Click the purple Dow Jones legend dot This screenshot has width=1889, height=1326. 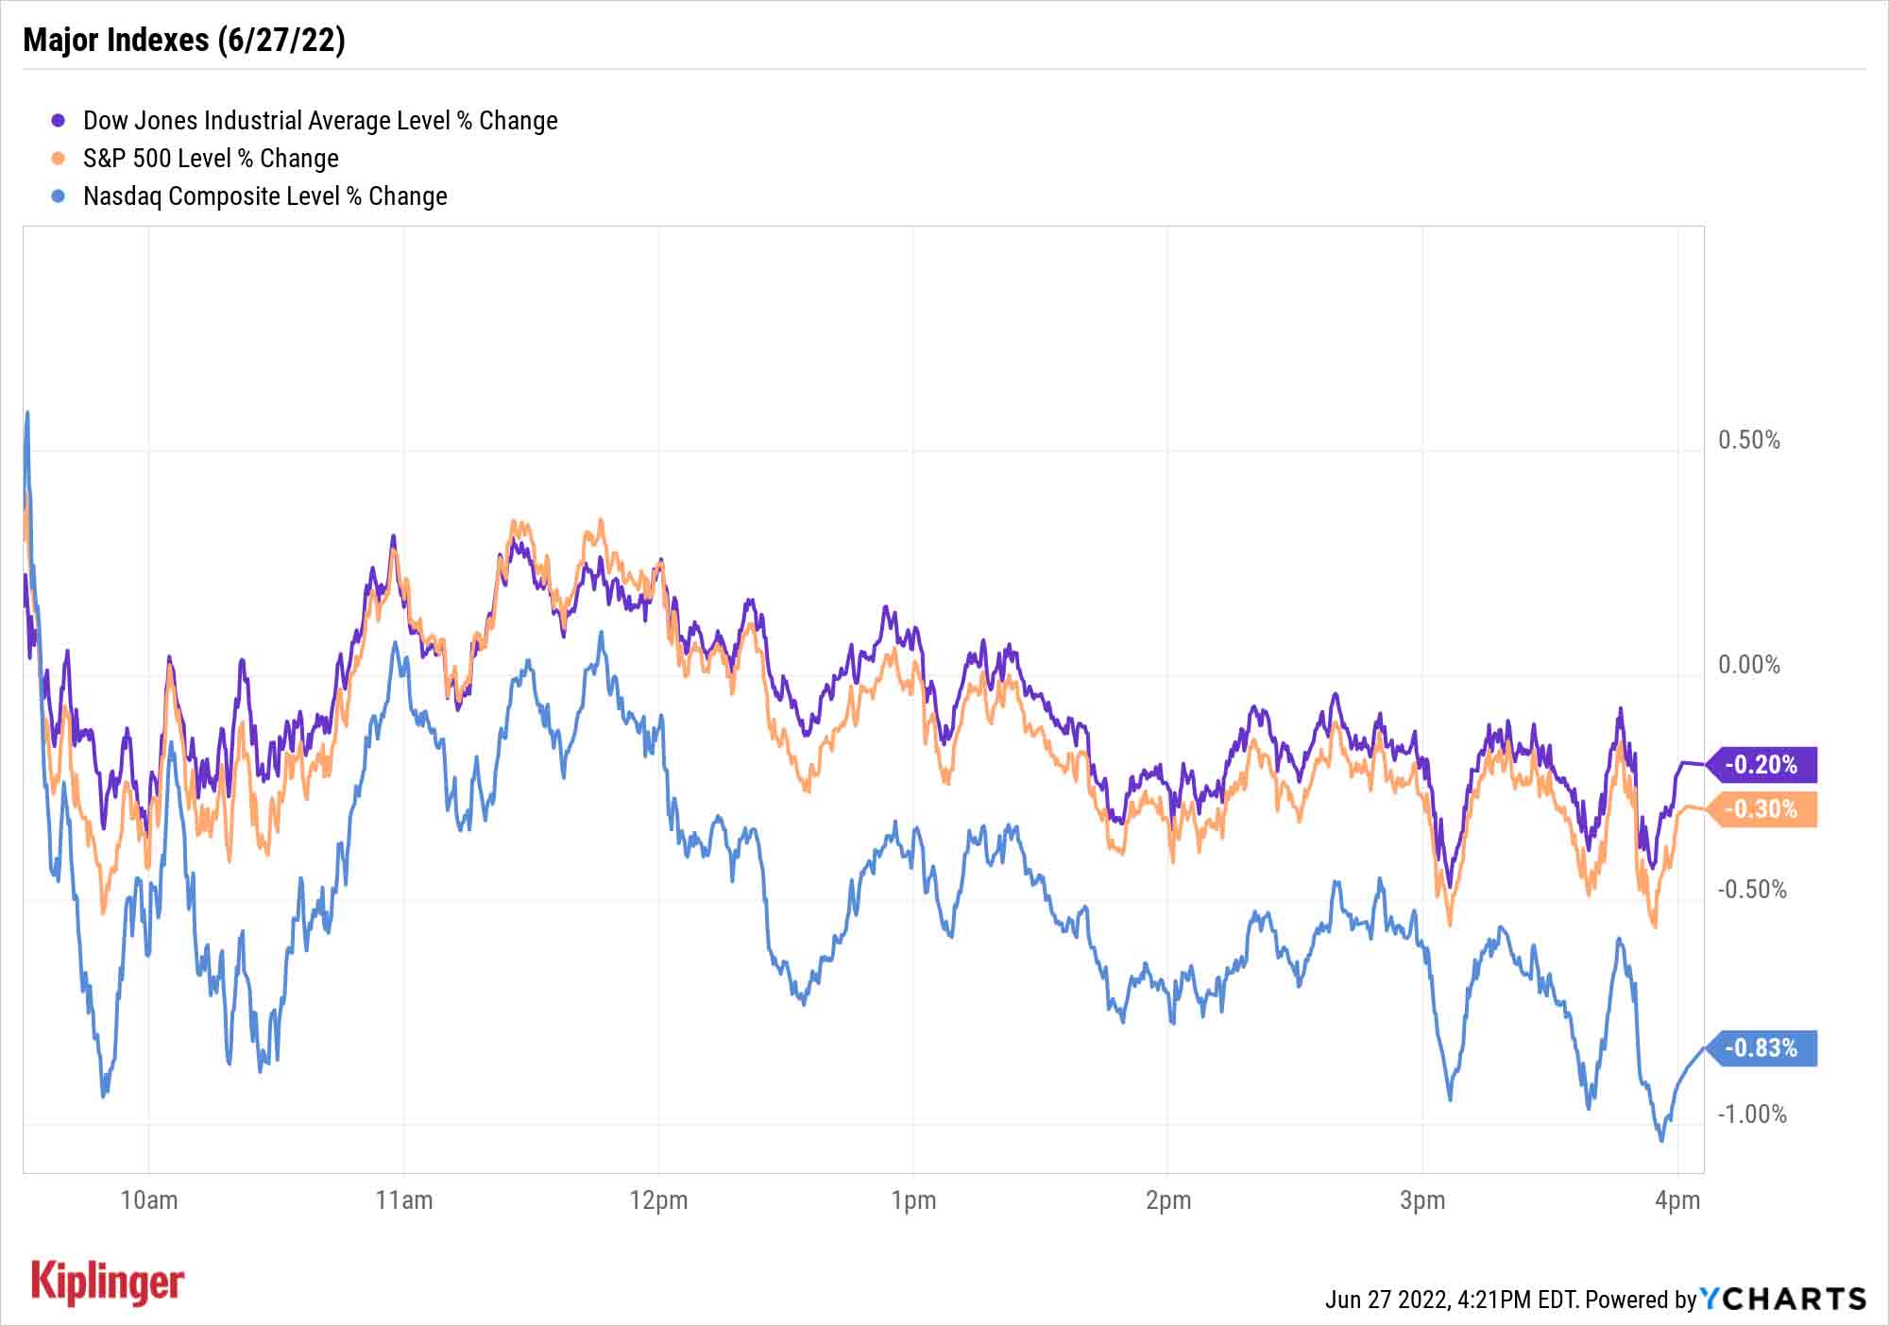[59, 121]
